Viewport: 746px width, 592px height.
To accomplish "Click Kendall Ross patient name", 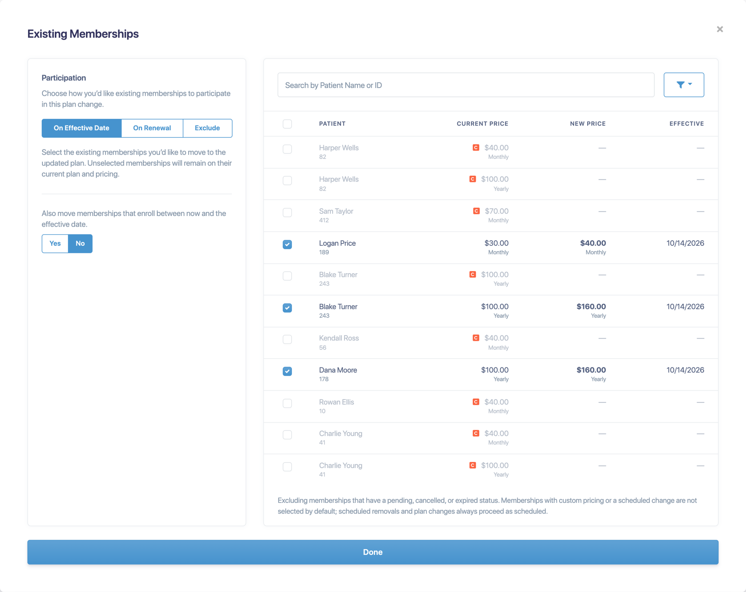I will click(339, 338).
